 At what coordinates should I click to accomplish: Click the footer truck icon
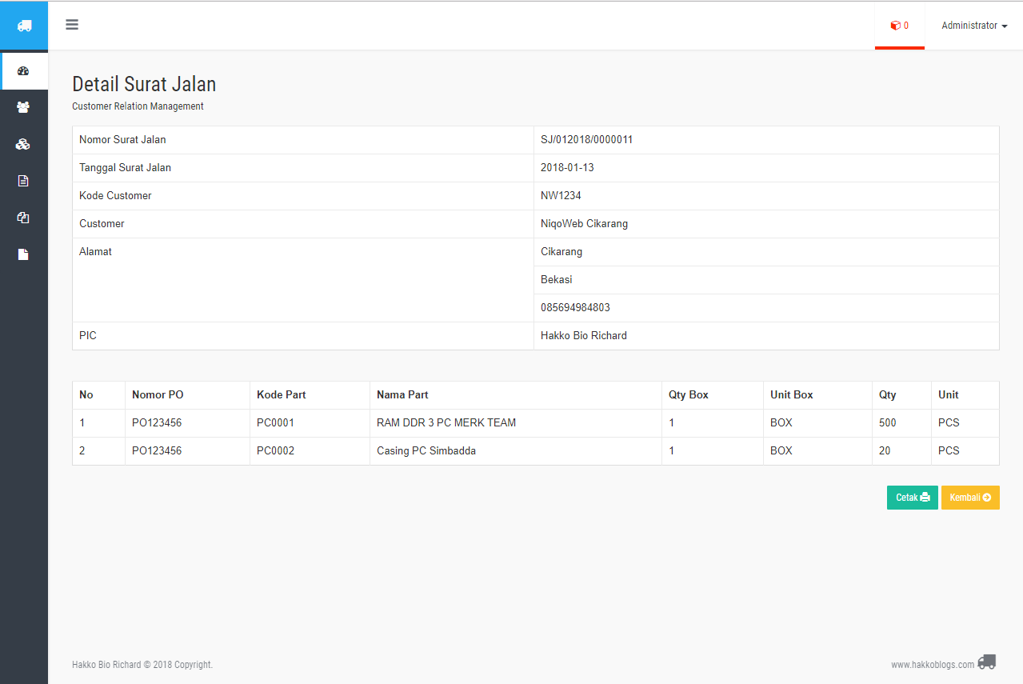click(x=987, y=662)
